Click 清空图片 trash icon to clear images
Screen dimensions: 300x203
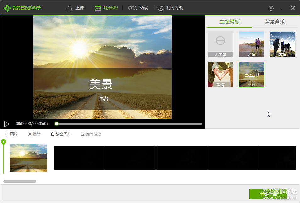point(61,134)
